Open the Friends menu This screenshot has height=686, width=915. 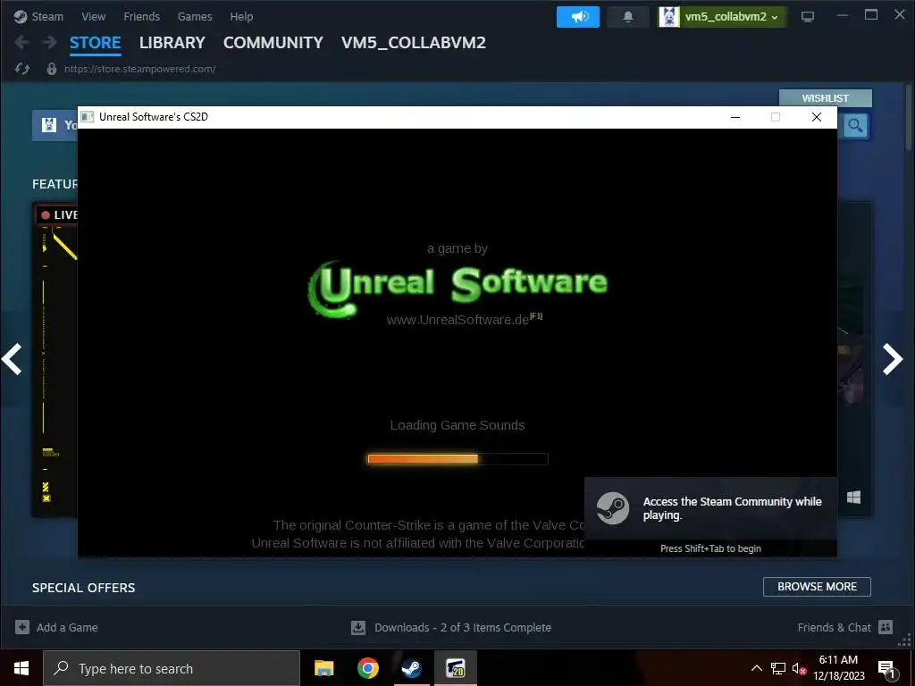[x=142, y=17]
